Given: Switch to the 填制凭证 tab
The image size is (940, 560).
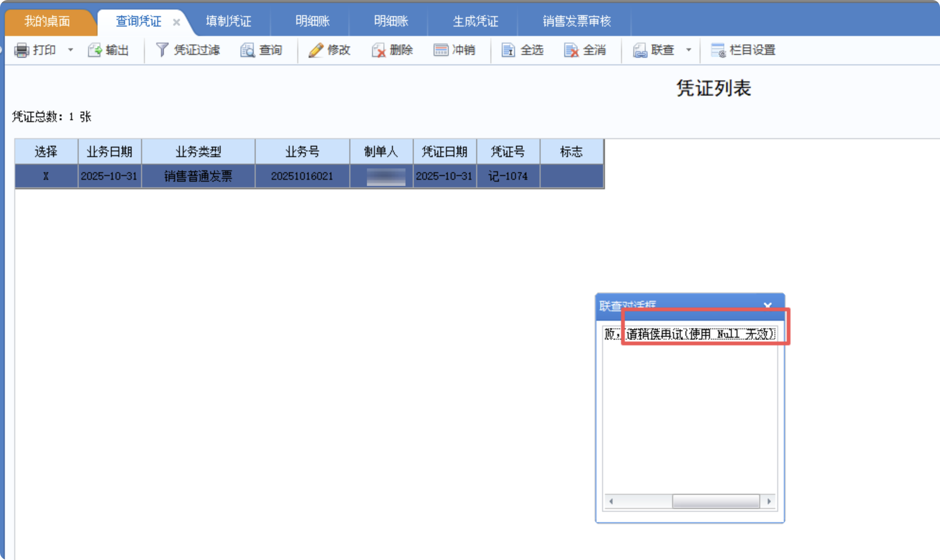Looking at the screenshot, I should click(x=228, y=21).
